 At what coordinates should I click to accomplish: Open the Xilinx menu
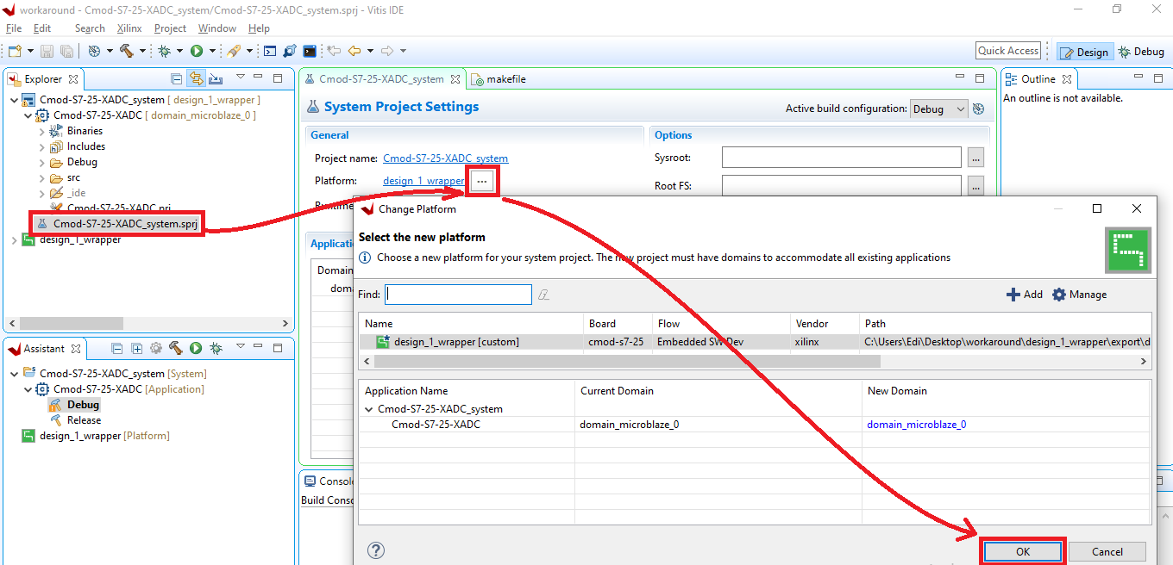[x=129, y=28]
